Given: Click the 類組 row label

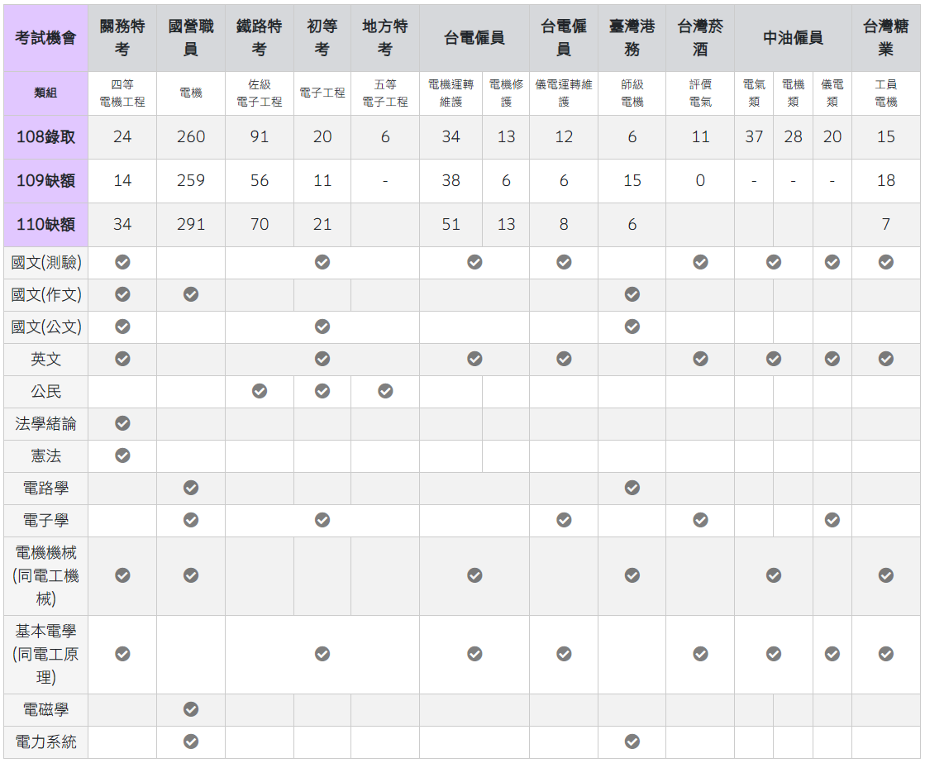Looking at the screenshot, I should [46, 93].
